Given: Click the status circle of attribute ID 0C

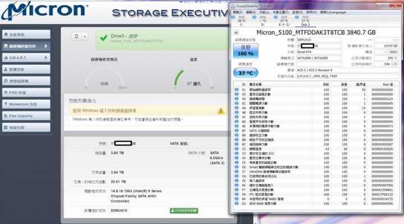Looking at the screenshot, I should [237, 104].
